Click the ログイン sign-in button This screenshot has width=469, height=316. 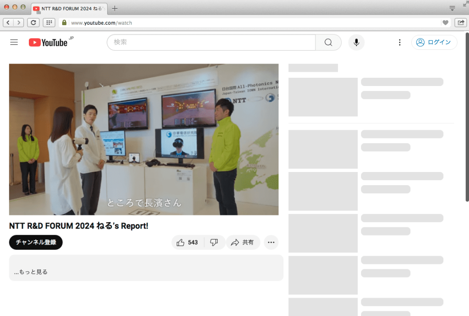tap(434, 43)
